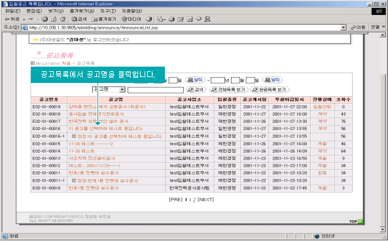Click the Messenger person toolbar icon
Viewport: 388px width, 243px height.
click(207, 19)
